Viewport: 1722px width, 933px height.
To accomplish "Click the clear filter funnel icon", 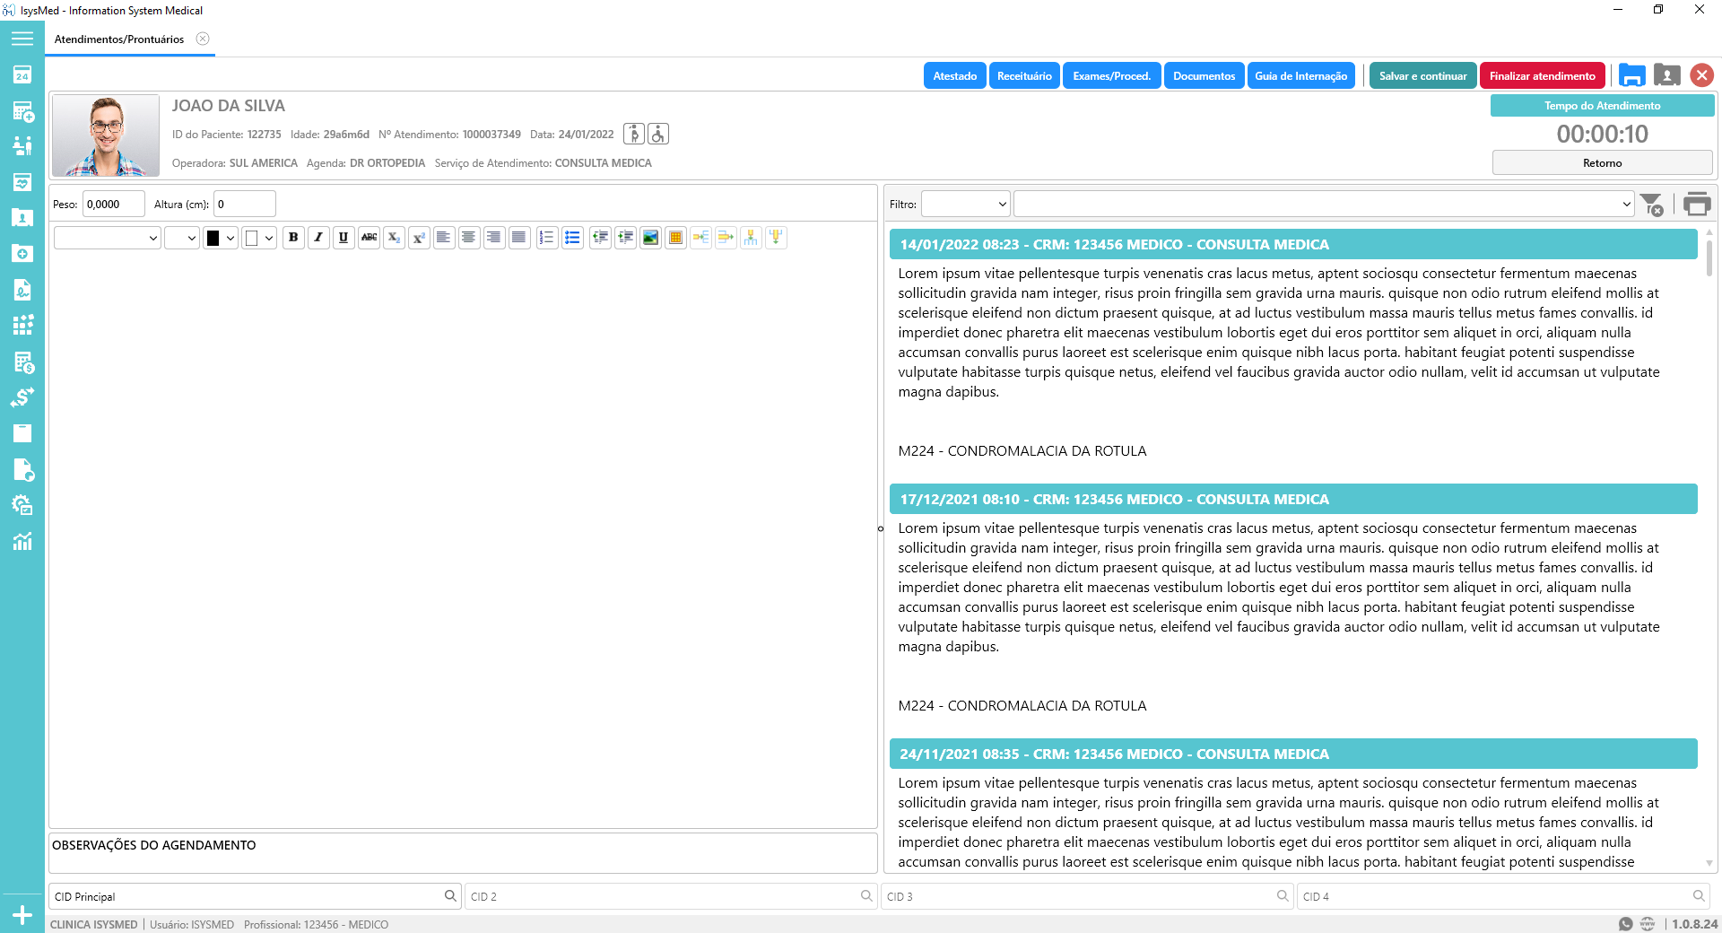I will (1651, 205).
